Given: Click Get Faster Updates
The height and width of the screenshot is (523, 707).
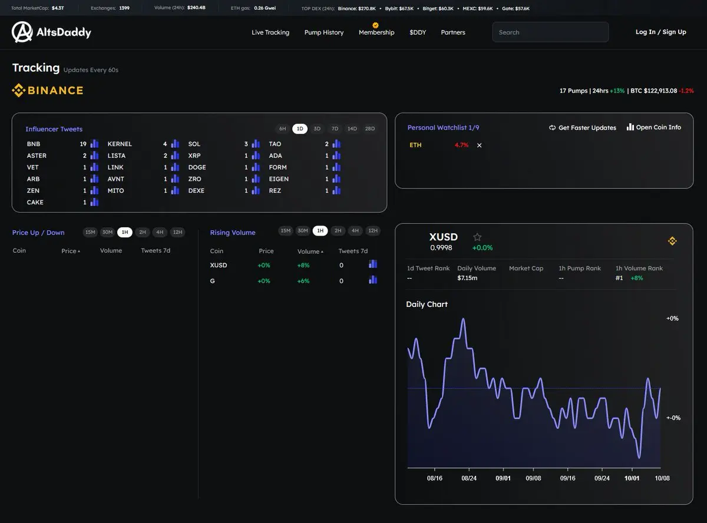Looking at the screenshot, I should (x=583, y=128).
